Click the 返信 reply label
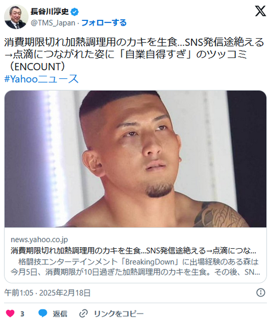The height and width of the screenshot is (322, 272). pos(60,314)
